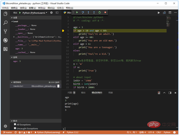Switch to the 输出 panel tab

(83, 93)
